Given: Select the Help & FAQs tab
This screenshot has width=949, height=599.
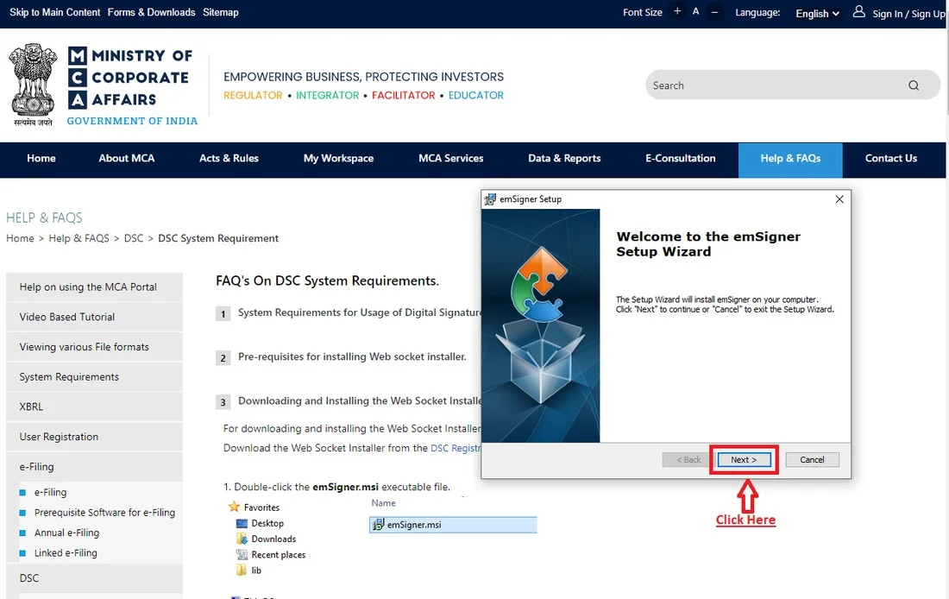Looking at the screenshot, I should [x=790, y=160].
